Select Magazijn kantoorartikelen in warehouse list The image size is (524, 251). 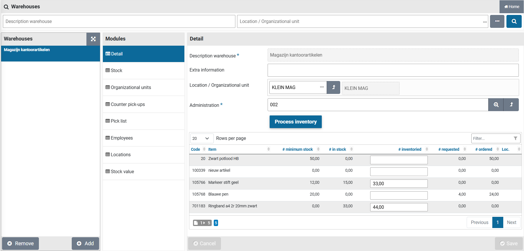[x=27, y=50]
